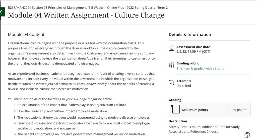Screen dimensions: 257x140
Task: Click the Grading rubric label
Action: point(188,63)
